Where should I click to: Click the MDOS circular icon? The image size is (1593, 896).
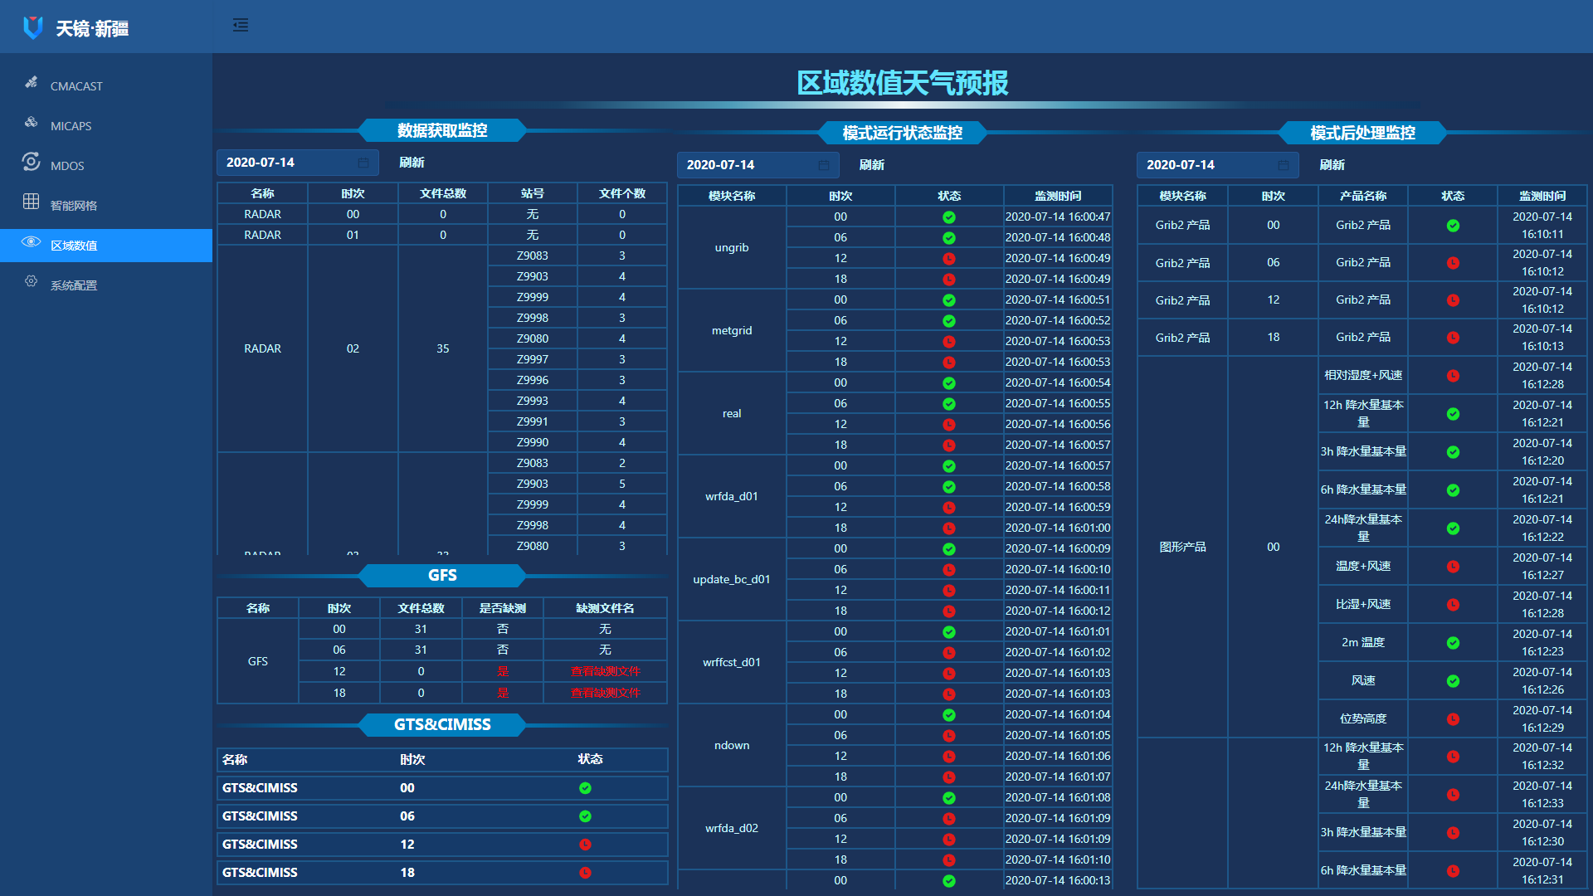tap(32, 161)
